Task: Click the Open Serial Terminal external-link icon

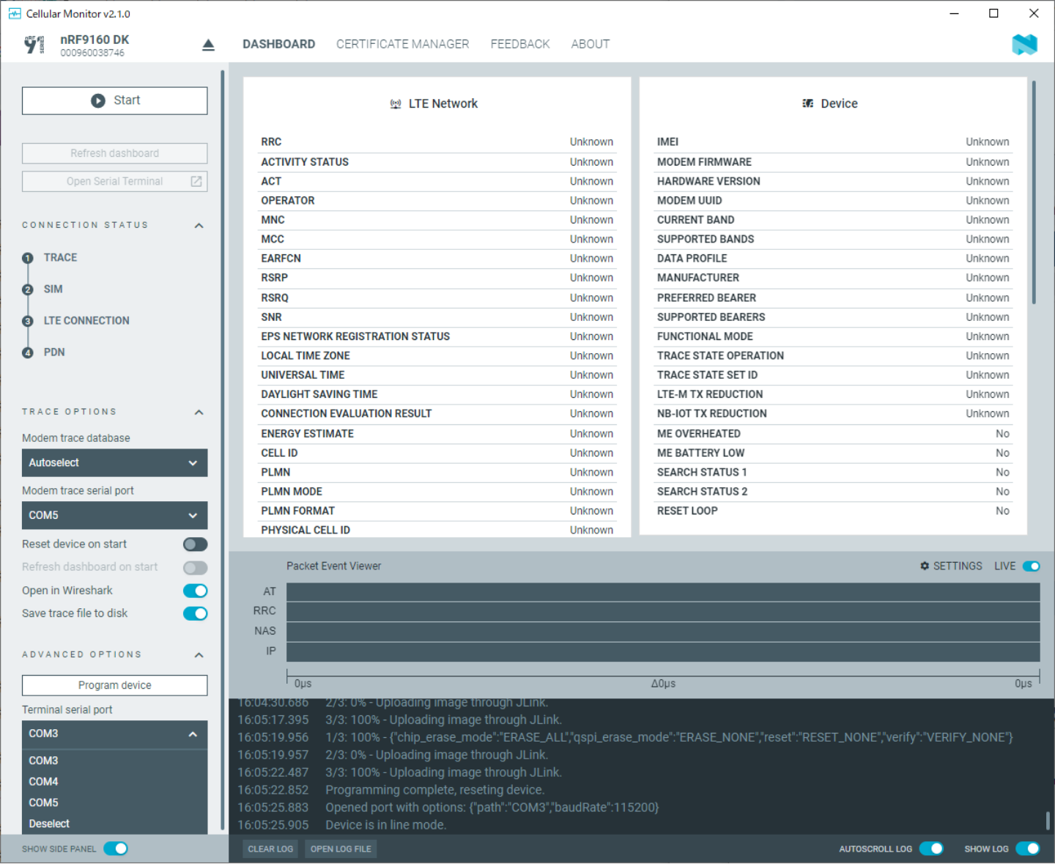Action: click(x=196, y=181)
